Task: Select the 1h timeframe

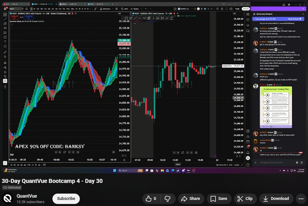Action: tap(76, 9)
